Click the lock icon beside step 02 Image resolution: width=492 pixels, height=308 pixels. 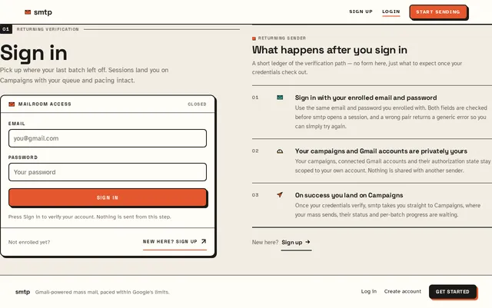click(x=280, y=151)
